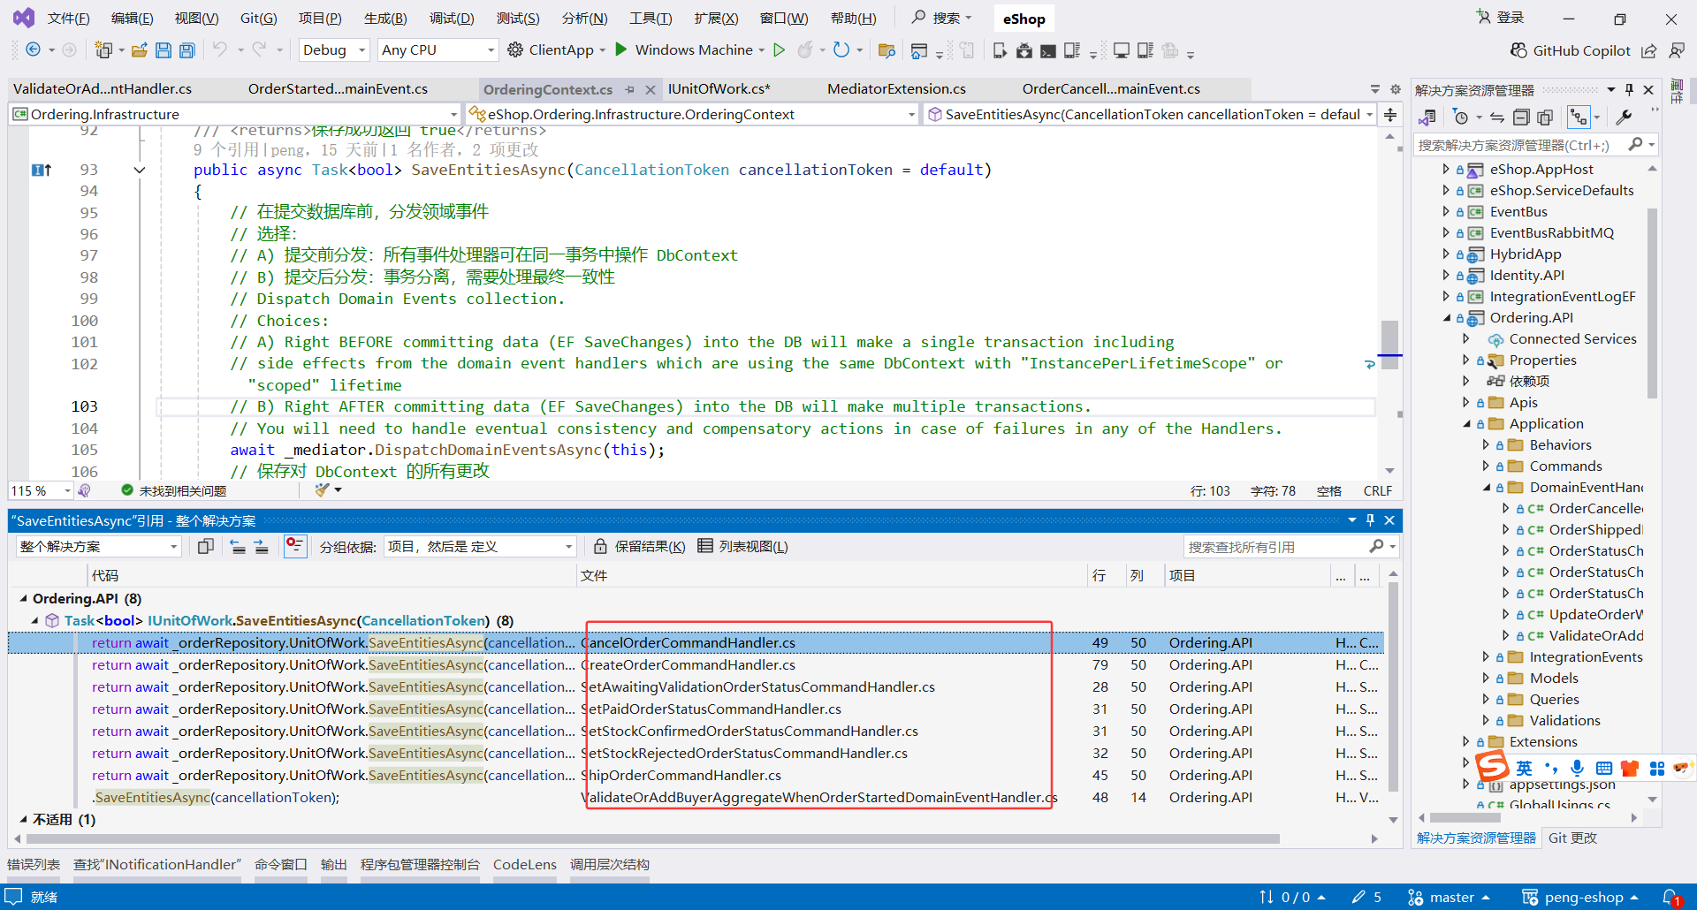
Task: Click the Navigate Backward arrow icon
Action: coord(33,50)
